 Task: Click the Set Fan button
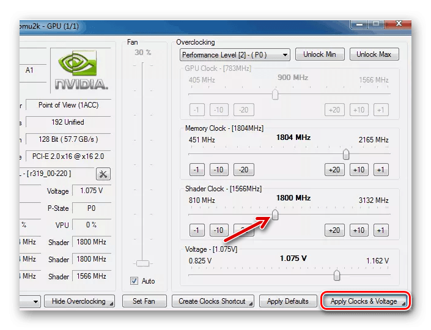coord(144,301)
